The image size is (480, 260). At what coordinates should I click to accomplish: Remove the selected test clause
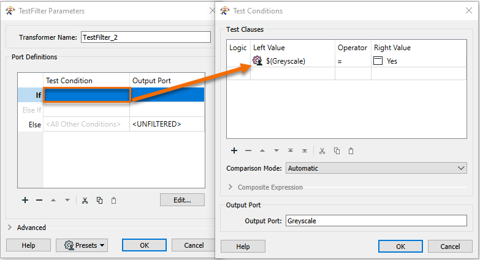(248, 150)
